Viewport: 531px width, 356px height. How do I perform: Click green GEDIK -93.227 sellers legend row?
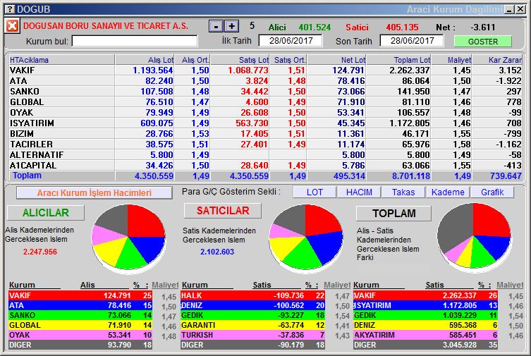pos(252,315)
